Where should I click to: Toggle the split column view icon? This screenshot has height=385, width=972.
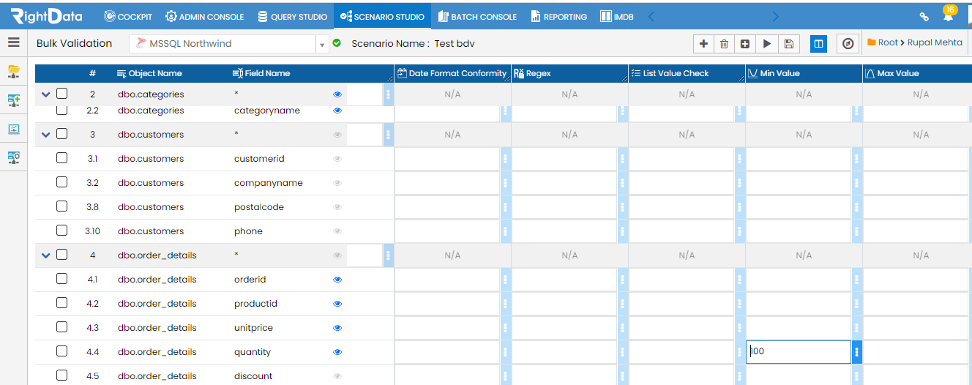(818, 44)
